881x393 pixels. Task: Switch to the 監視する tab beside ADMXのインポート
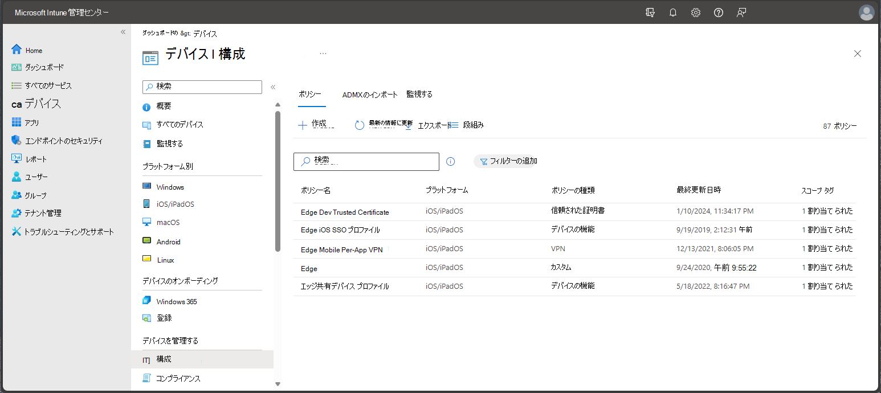point(419,95)
